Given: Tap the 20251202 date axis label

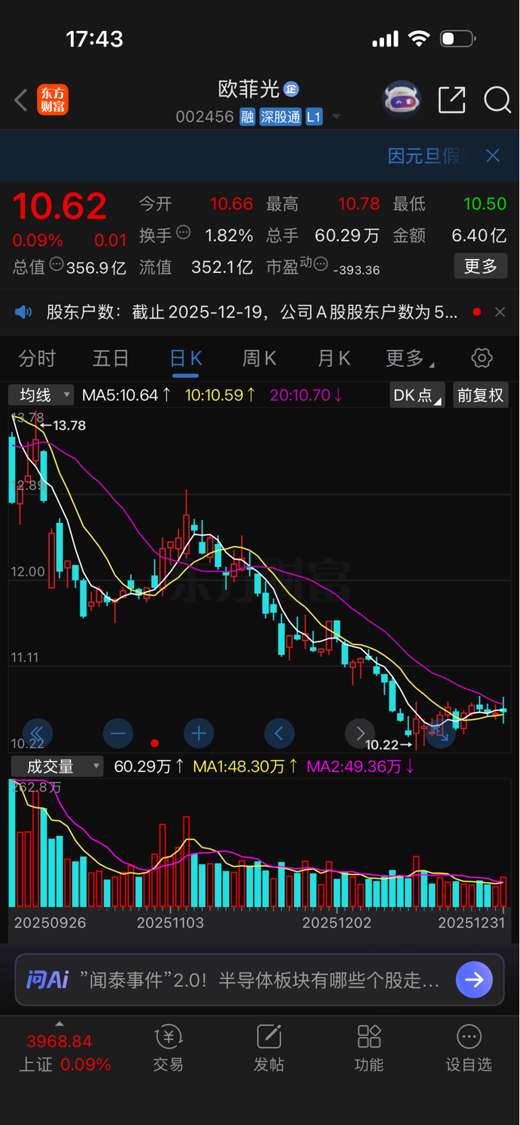Looking at the screenshot, I should 337,922.
